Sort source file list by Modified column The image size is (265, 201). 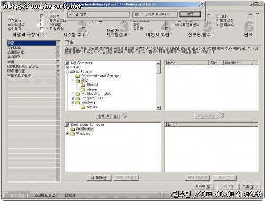238,63
